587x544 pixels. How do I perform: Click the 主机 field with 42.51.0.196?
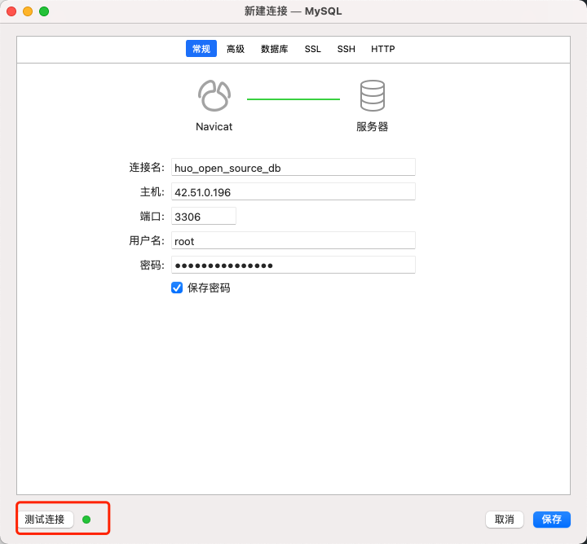293,191
